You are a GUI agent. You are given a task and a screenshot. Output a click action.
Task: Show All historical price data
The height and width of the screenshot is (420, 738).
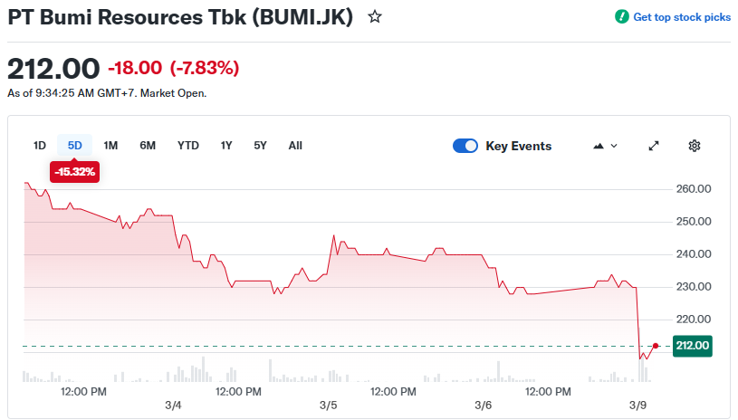[295, 146]
